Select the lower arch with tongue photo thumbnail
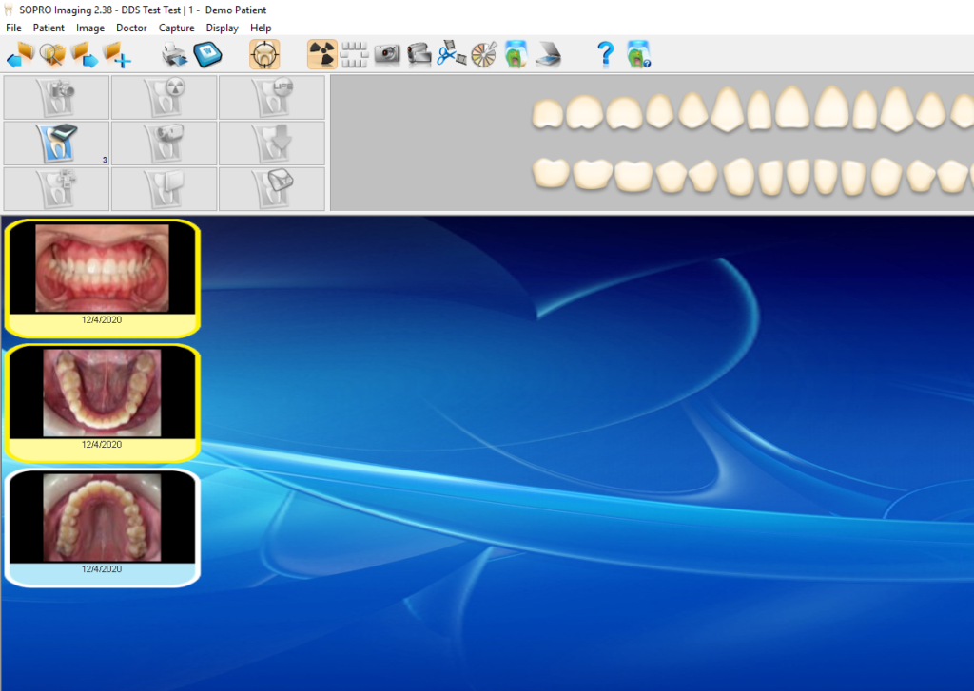This screenshot has height=691, width=974. 102,402
